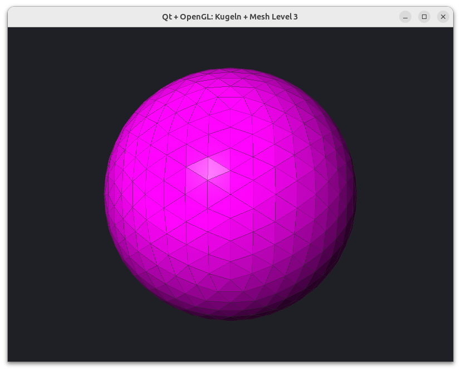
Task: Click the bright specular highlight on the sphere
Action: (208, 168)
